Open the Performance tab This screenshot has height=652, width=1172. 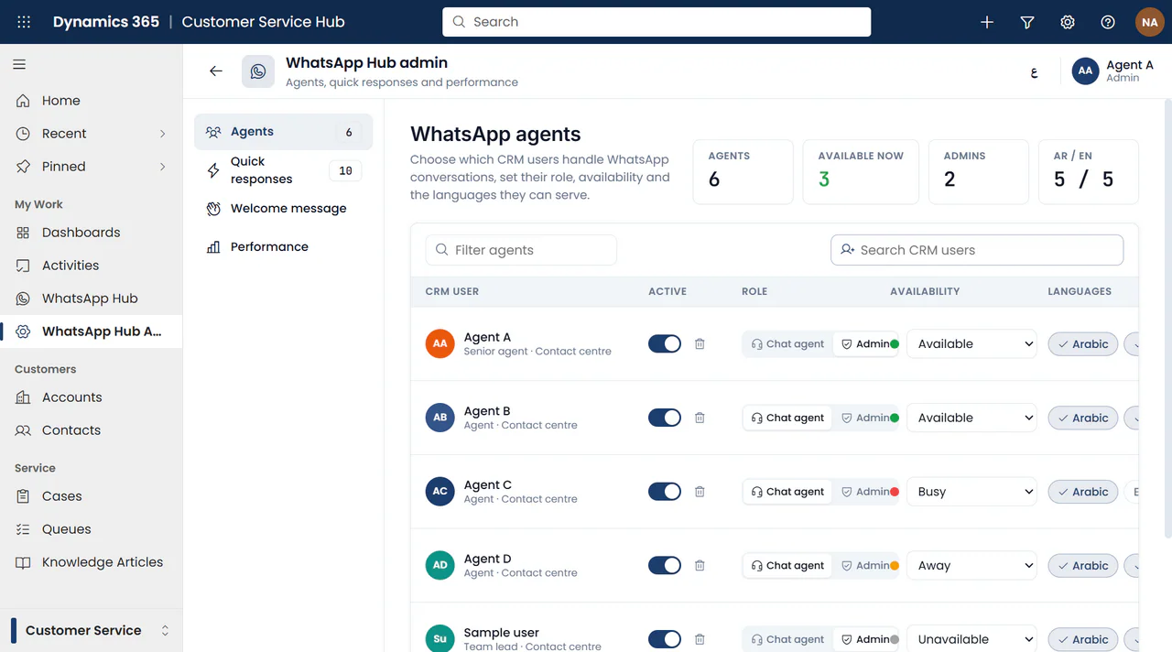pyautogui.click(x=283, y=247)
